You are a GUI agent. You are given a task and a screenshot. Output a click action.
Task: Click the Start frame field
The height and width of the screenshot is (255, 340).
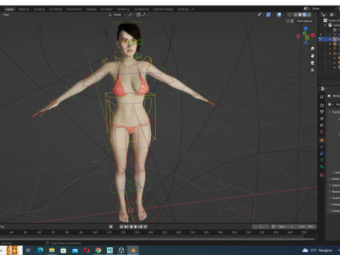pyautogui.click(x=286, y=227)
